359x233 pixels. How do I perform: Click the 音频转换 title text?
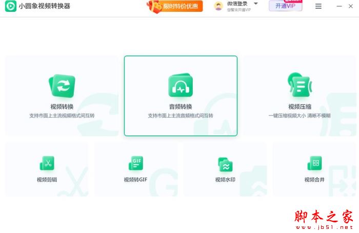click(181, 107)
